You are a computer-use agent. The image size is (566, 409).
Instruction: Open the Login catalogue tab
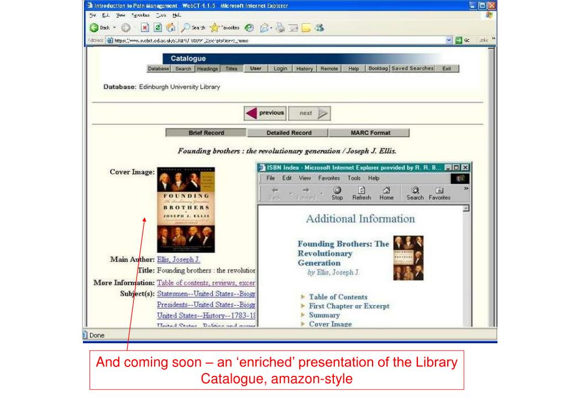tap(280, 69)
